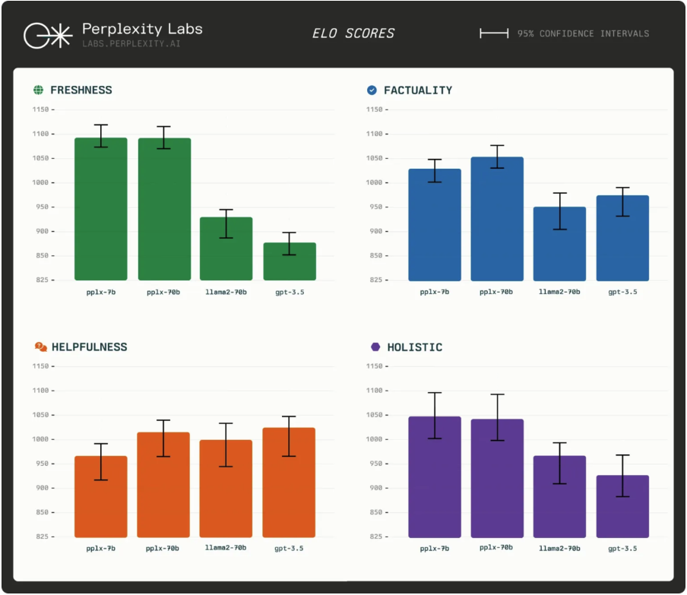The image size is (687, 595).
Task: Click the 1000 axis value in Helpfulness chart
Action: point(40,439)
